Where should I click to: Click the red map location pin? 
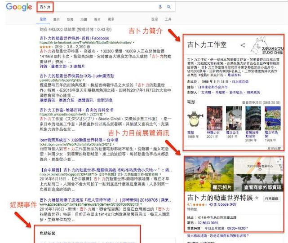[x=259, y=164]
